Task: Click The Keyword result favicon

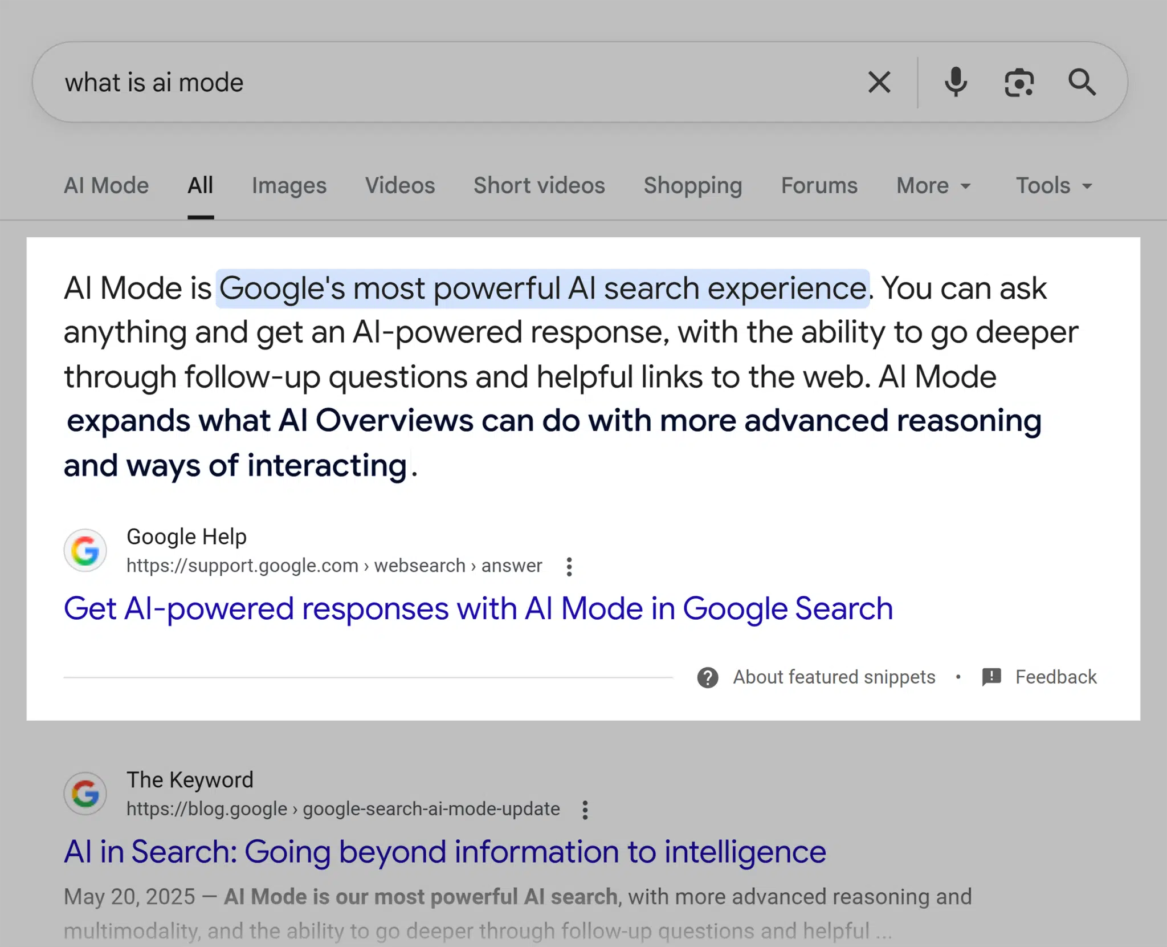Action: pyautogui.click(x=85, y=794)
